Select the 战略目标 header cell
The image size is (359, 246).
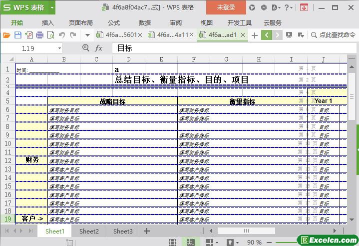pyautogui.click(x=112, y=101)
